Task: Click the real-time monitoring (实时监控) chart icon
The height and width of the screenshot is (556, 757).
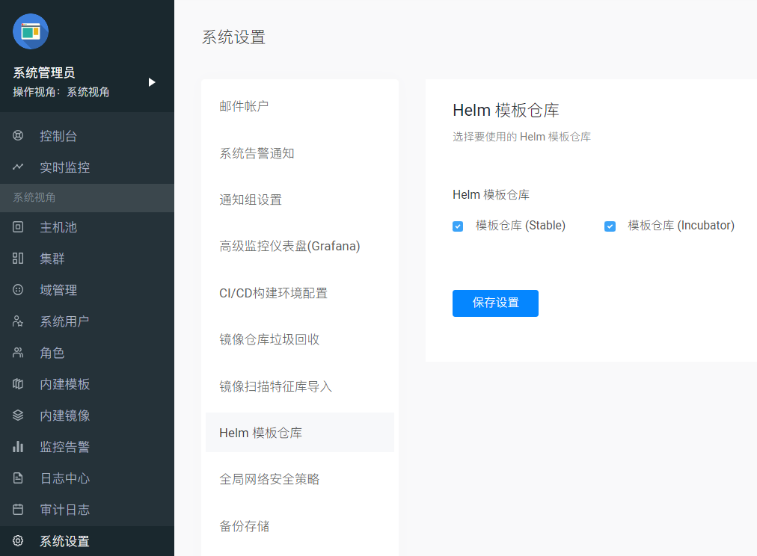Action: 18,167
